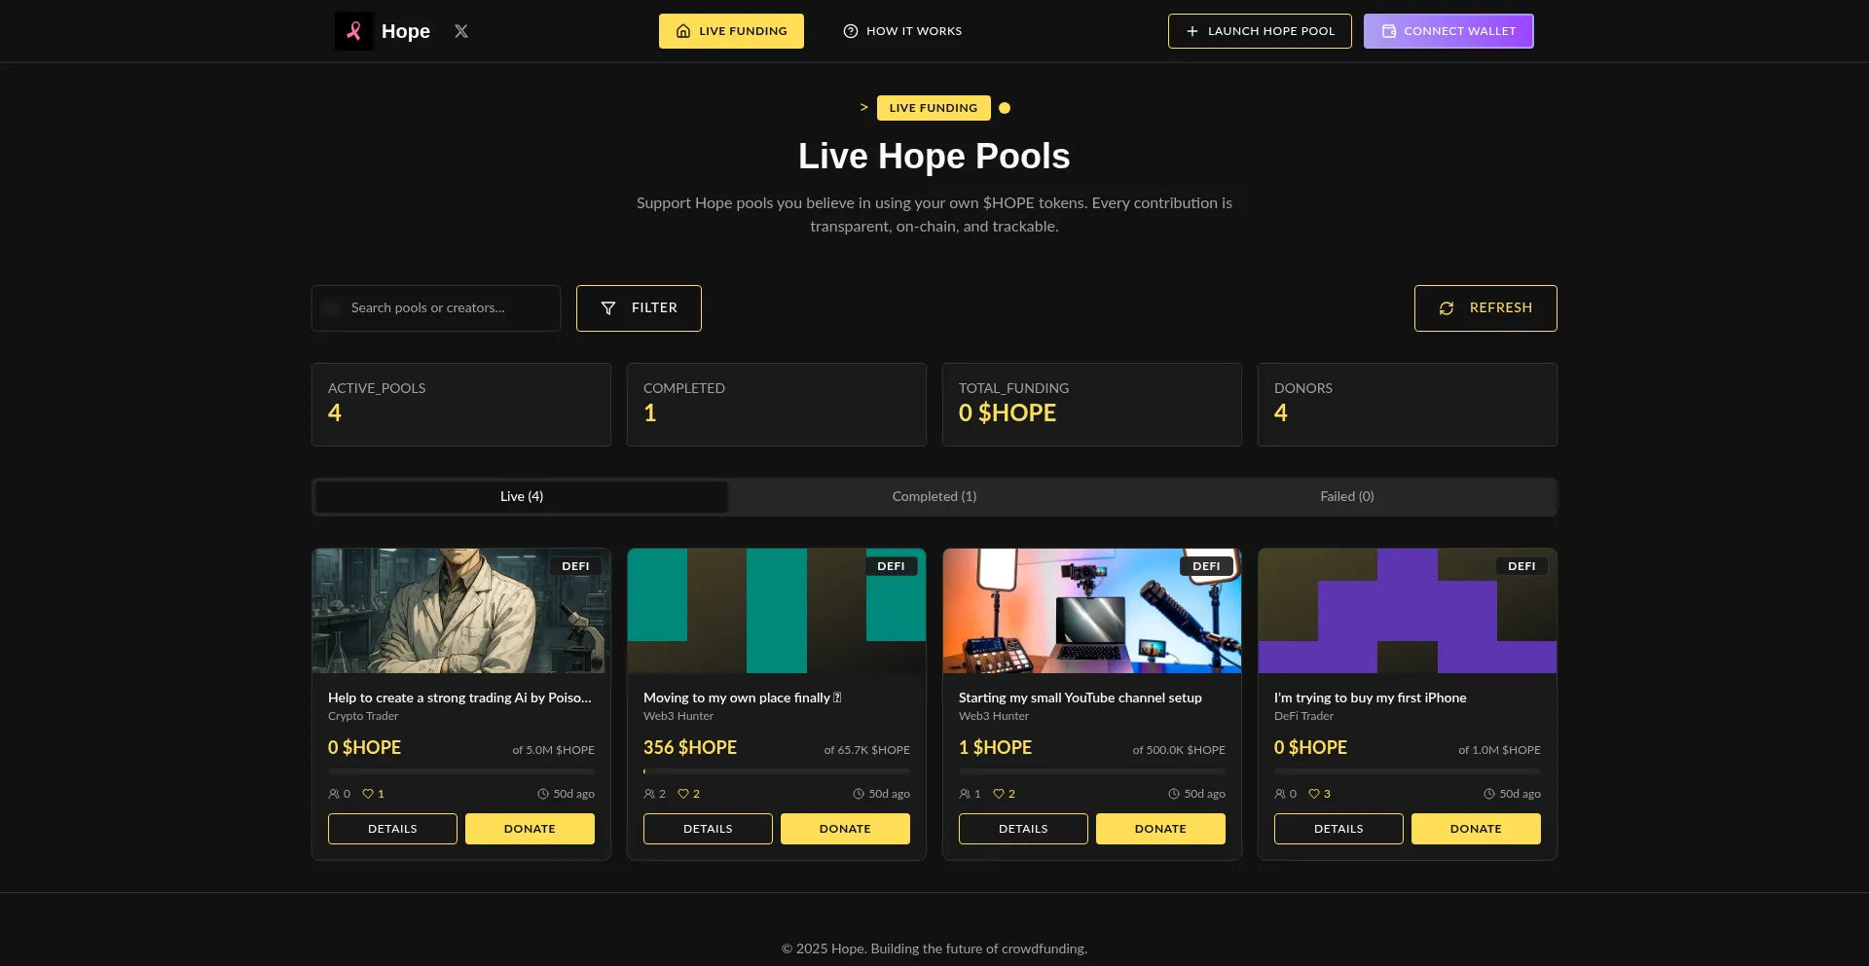This screenshot has width=1869, height=966.
Task: Refresh the pools list
Action: click(x=1485, y=308)
